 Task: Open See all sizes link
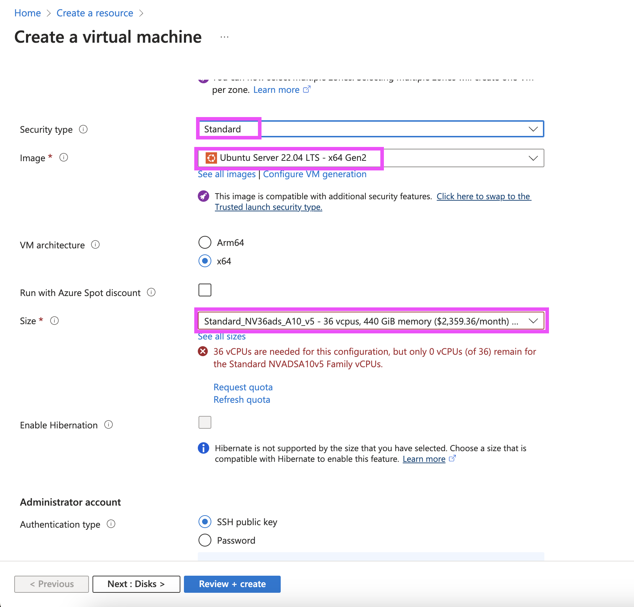[x=222, y=337]
